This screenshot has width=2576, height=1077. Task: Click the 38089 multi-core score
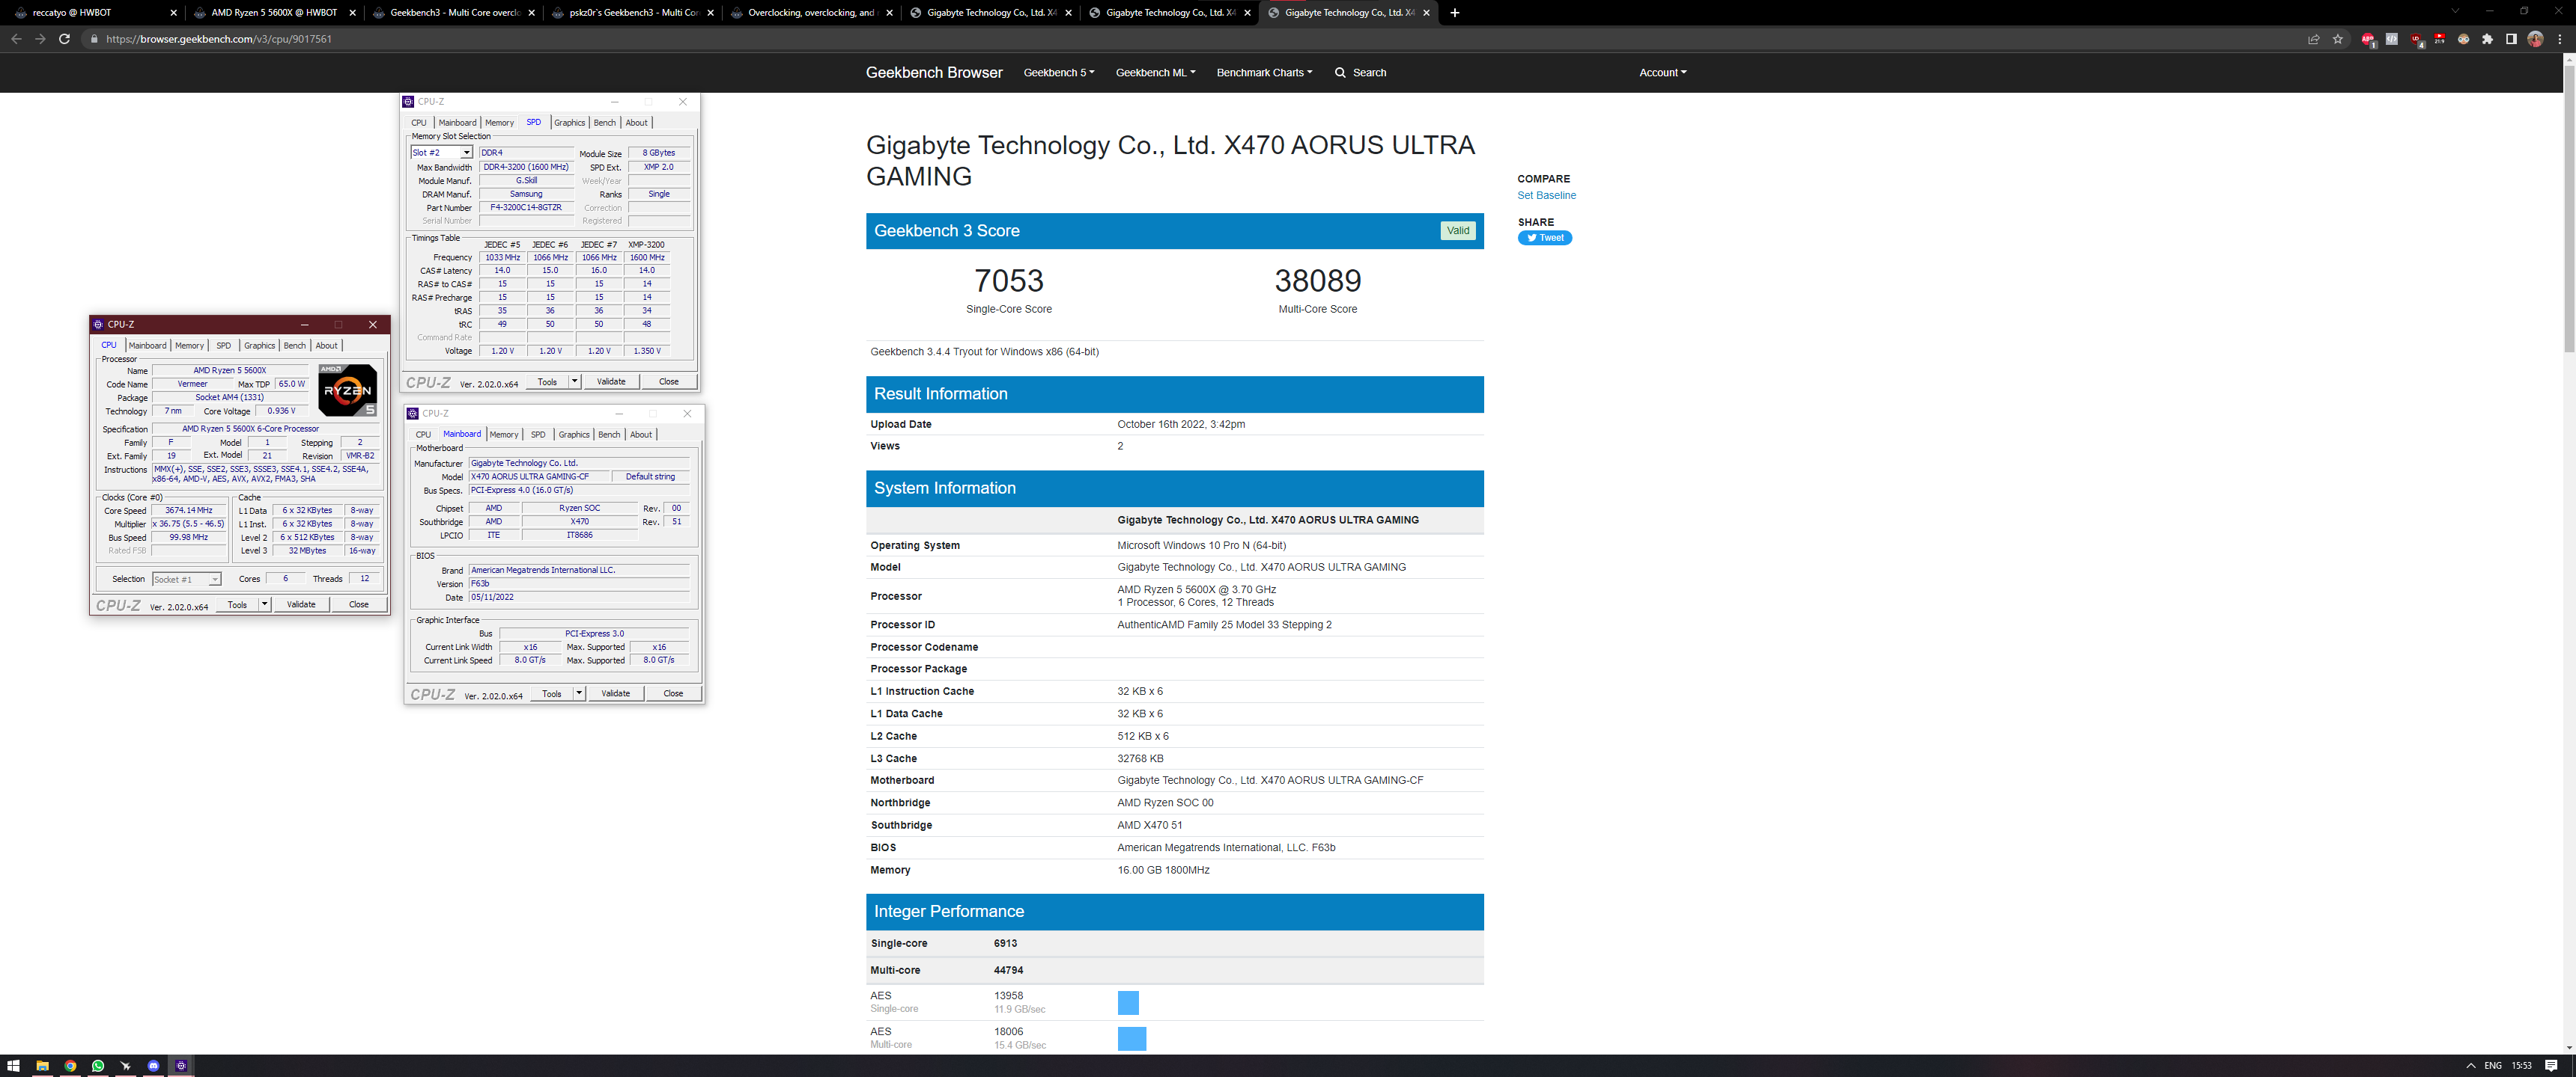point(1317,280)
